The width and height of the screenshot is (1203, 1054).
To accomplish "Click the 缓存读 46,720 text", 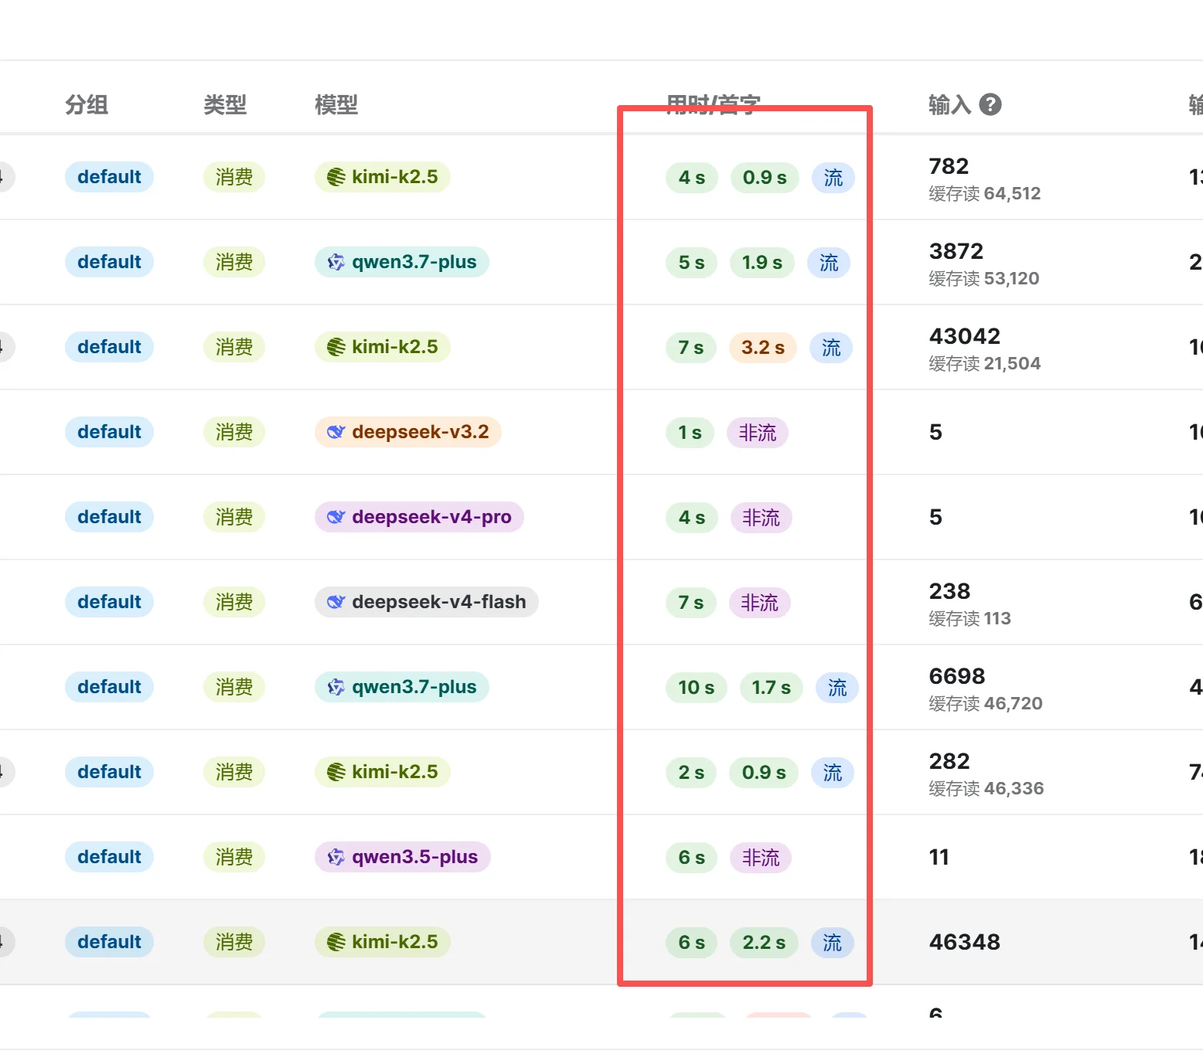I will (x=986, y=703).
